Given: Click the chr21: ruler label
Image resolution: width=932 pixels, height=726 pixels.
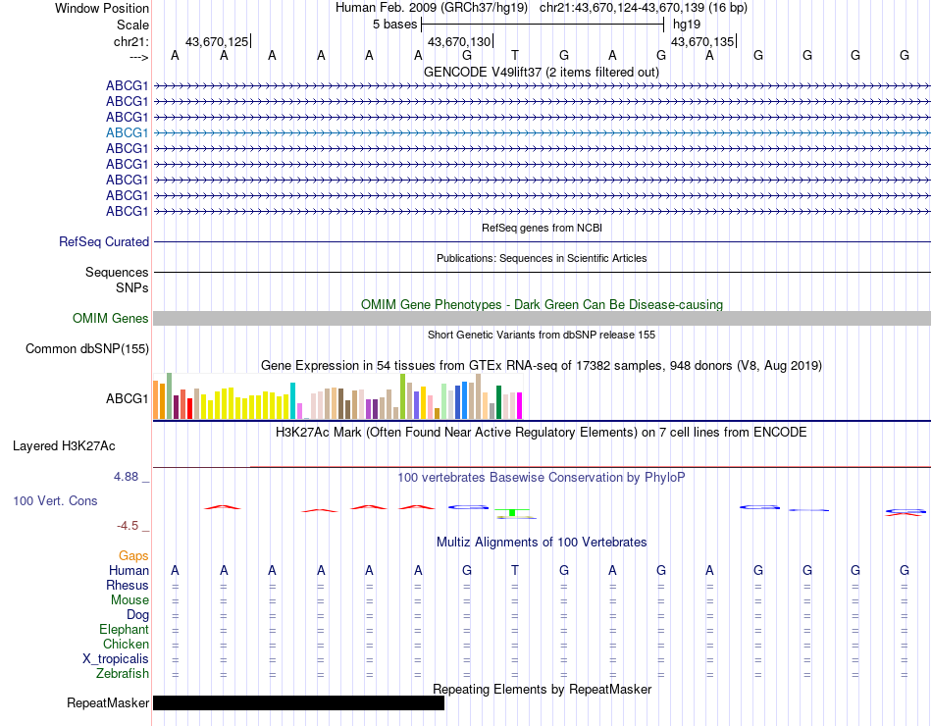Looking at the screenshot, I should (x=130, y=41).
